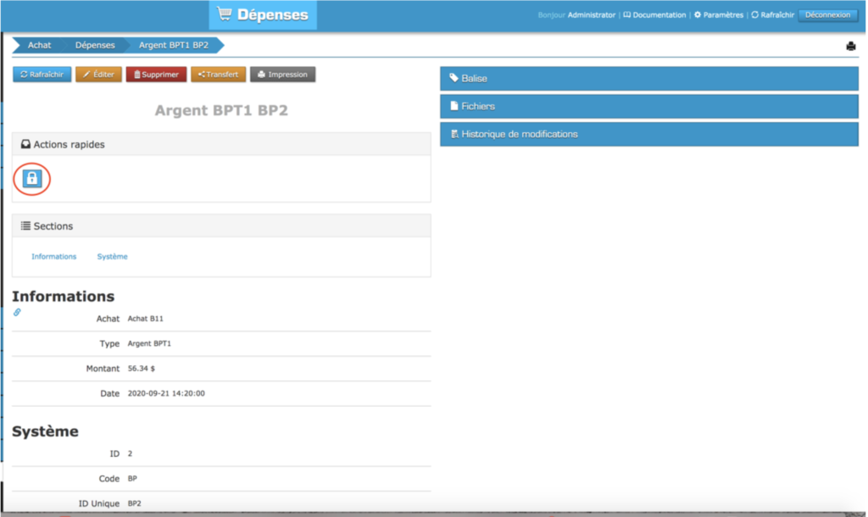
Task: Jump to the Informations section link
Action: tap(53, 256)
